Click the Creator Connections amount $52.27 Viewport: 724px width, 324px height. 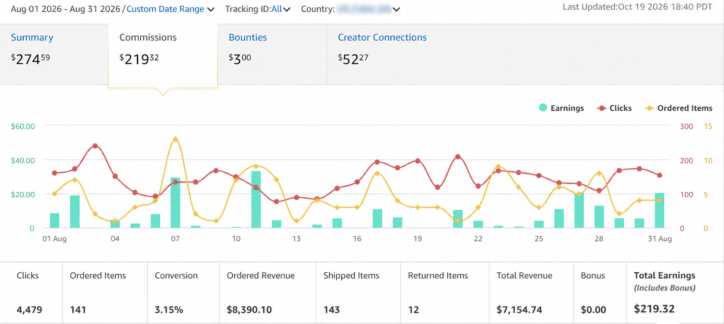pyautogui.click(x=353, y=59)
